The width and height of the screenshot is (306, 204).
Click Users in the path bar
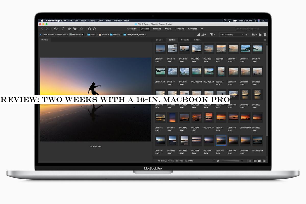pyautogui.click(x=91, y=34)
